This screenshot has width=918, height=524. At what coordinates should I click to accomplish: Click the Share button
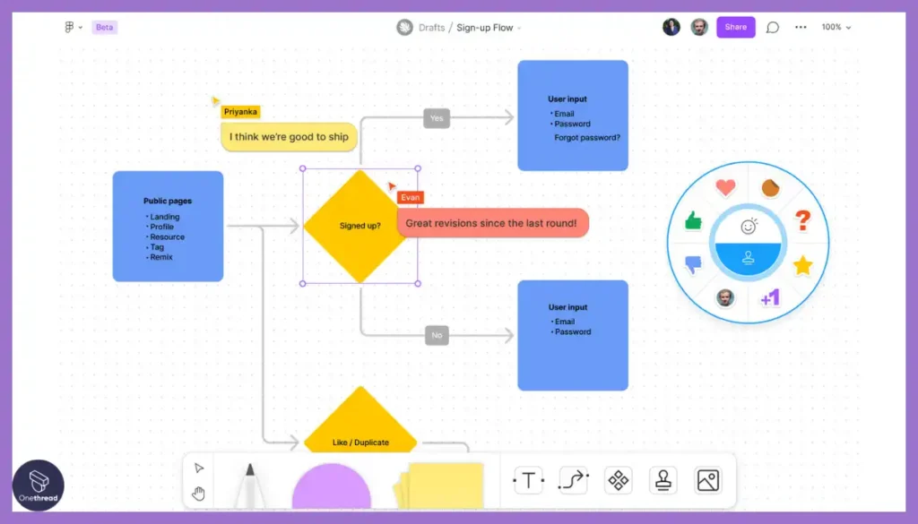736,27
